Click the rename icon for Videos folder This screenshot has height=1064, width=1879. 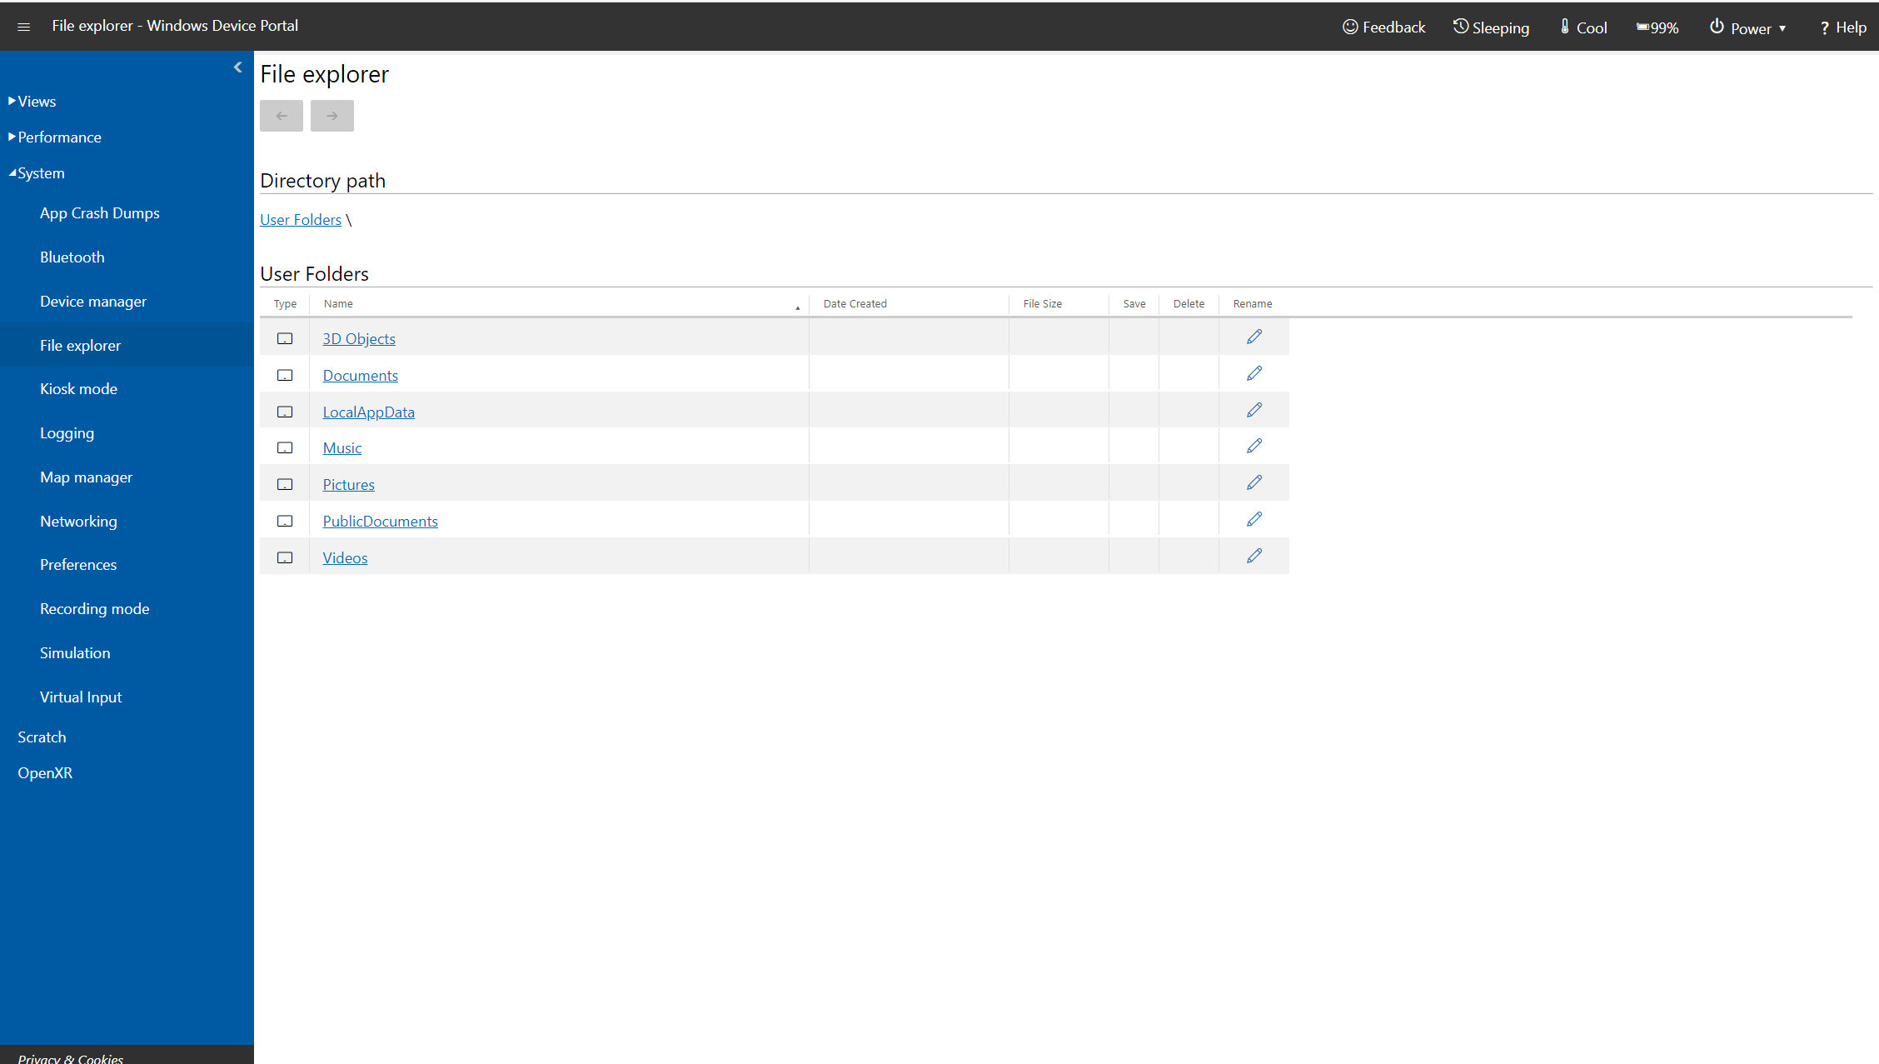pos(1252,555)
